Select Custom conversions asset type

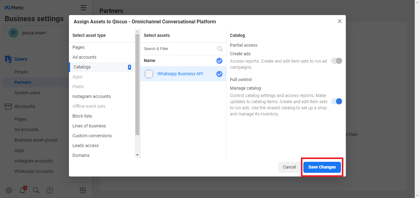pyautogui.click(x=102, y=136)
